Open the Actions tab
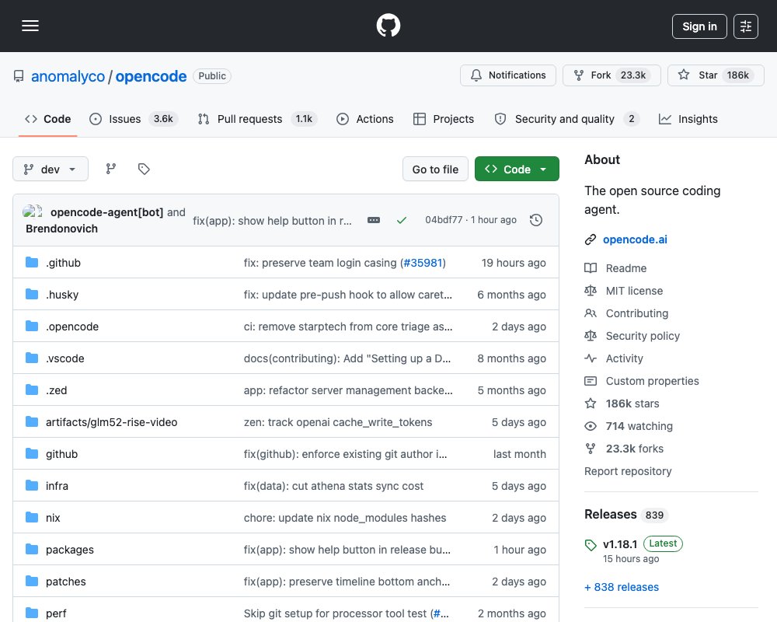This screenshot has height=622, width=777. click(x=365, y=119)
